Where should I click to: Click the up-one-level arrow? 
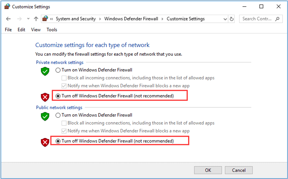(36, 19)
